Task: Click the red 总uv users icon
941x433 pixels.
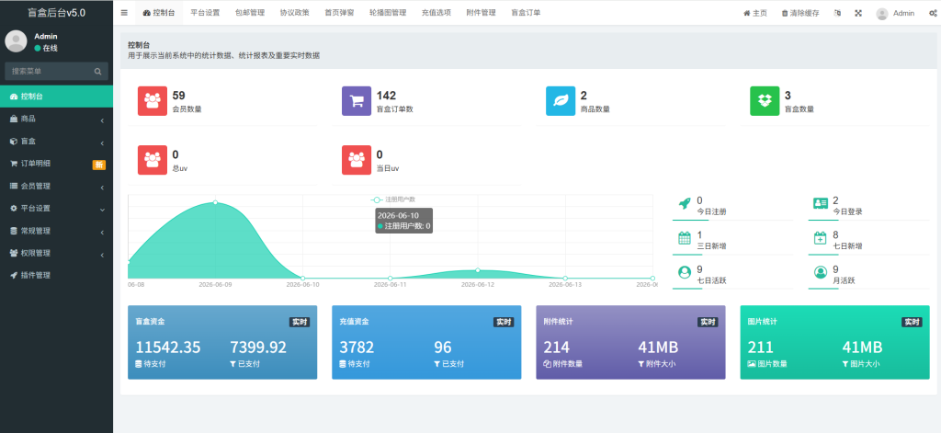Action: (153, 160)
